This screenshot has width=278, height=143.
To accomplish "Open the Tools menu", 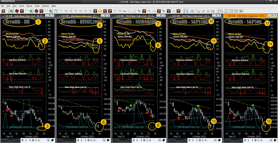I will click(x=37, y=6).
